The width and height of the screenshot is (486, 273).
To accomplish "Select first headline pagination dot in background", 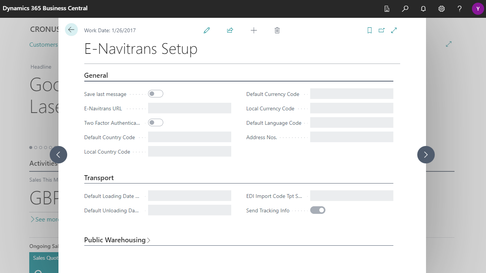I will click(31, 147).
